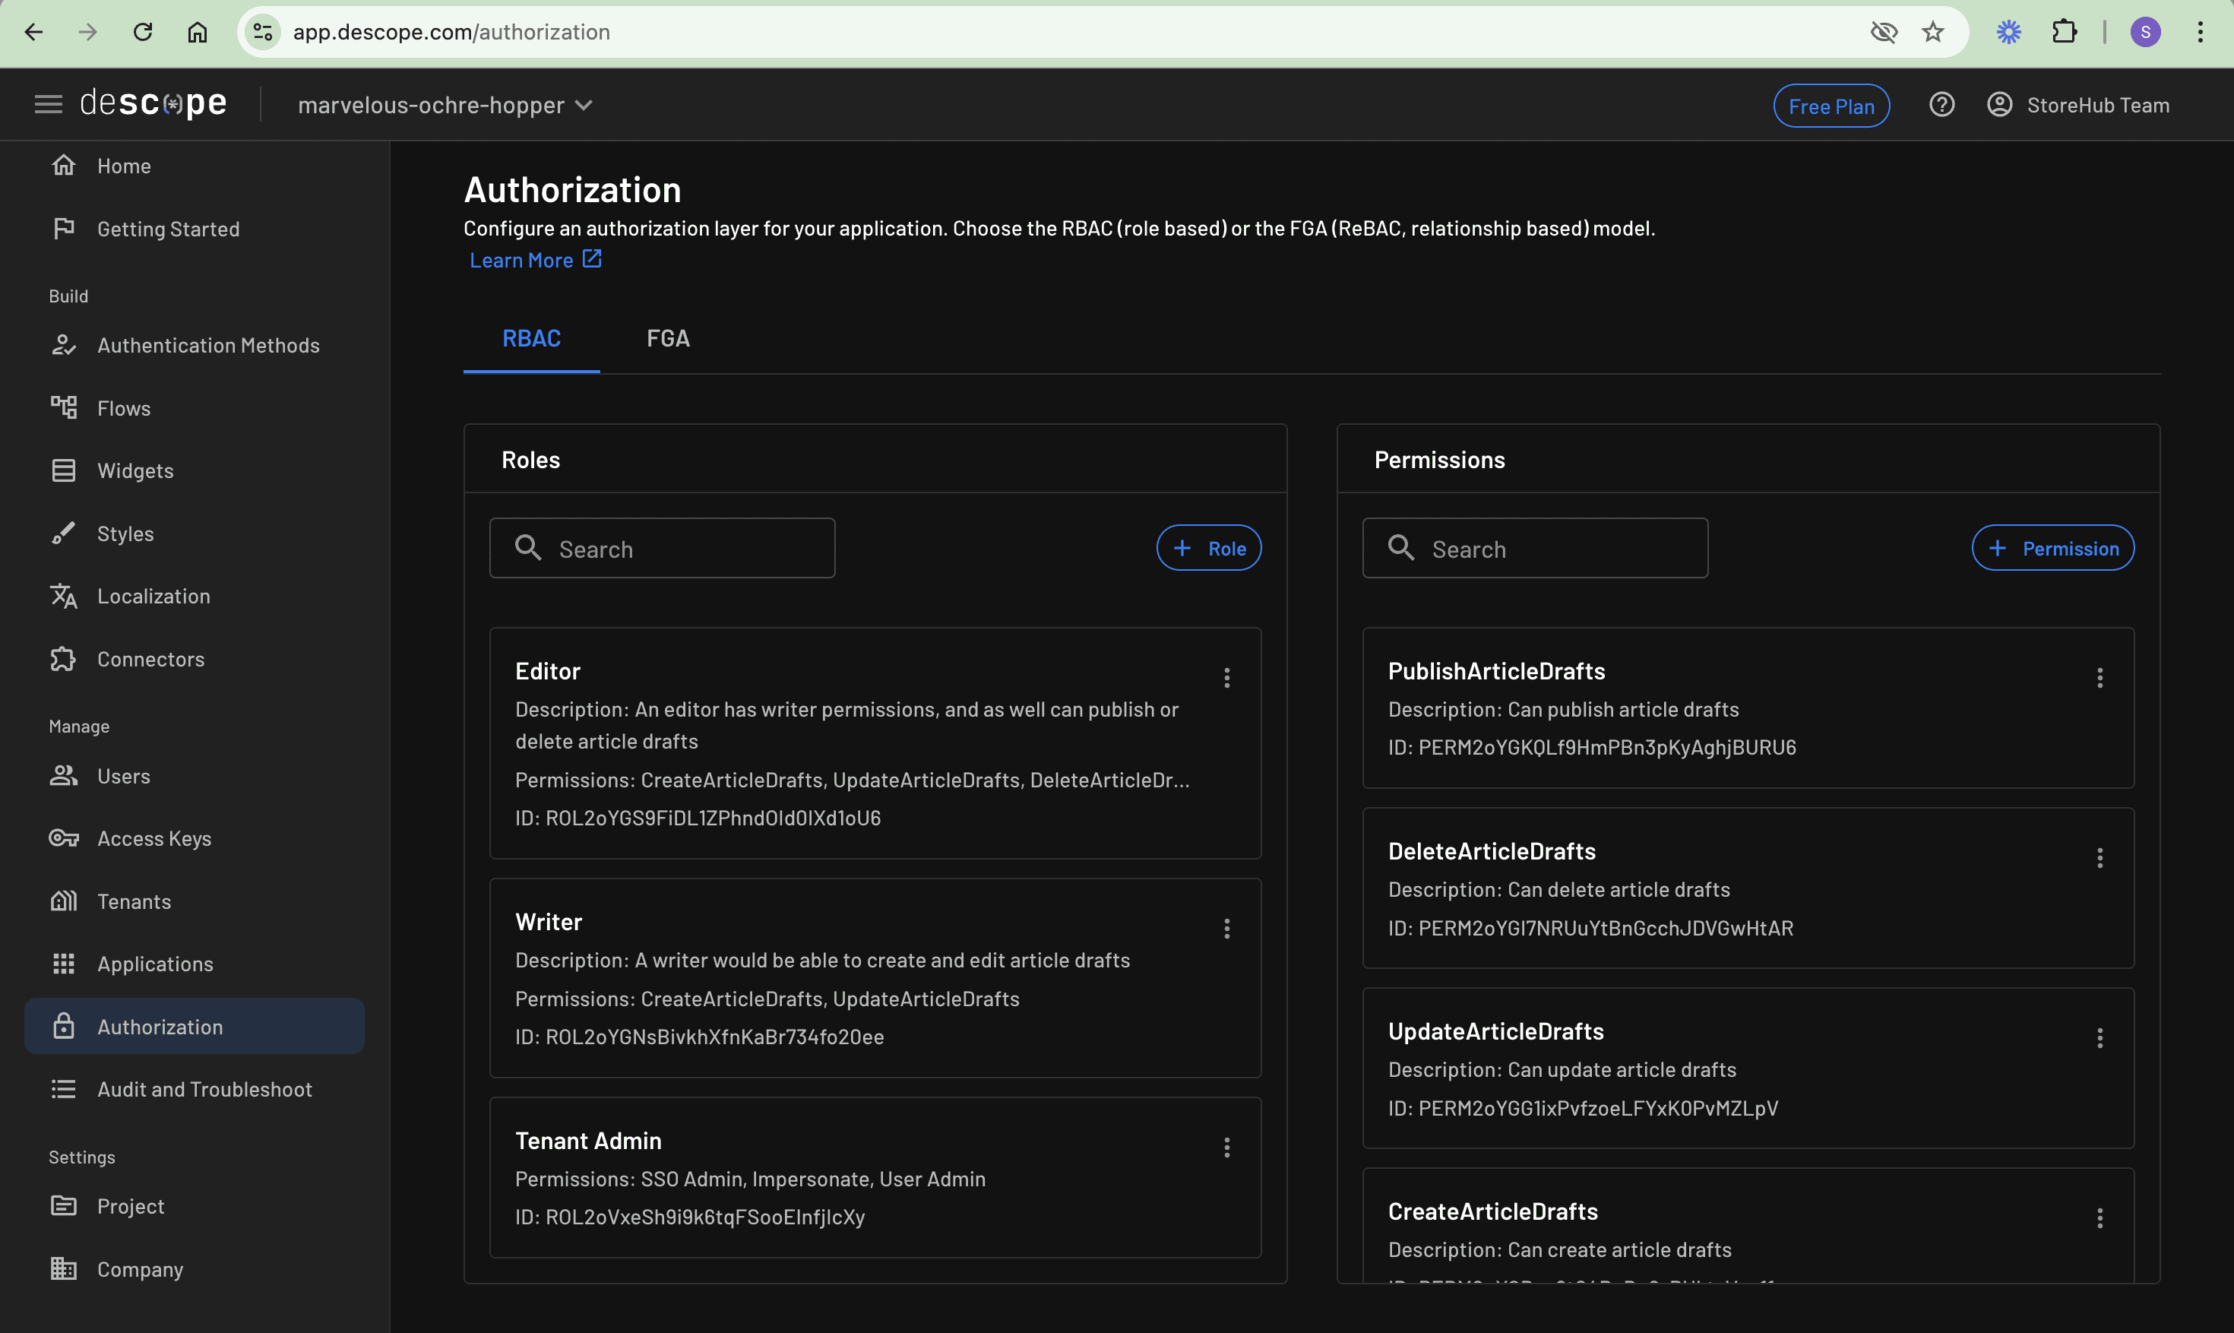This screenshot has height=1333, width=2234.
Task: Expand marvelous-ochre-hopper project dropdown
Action: click(x=446, y=105)
